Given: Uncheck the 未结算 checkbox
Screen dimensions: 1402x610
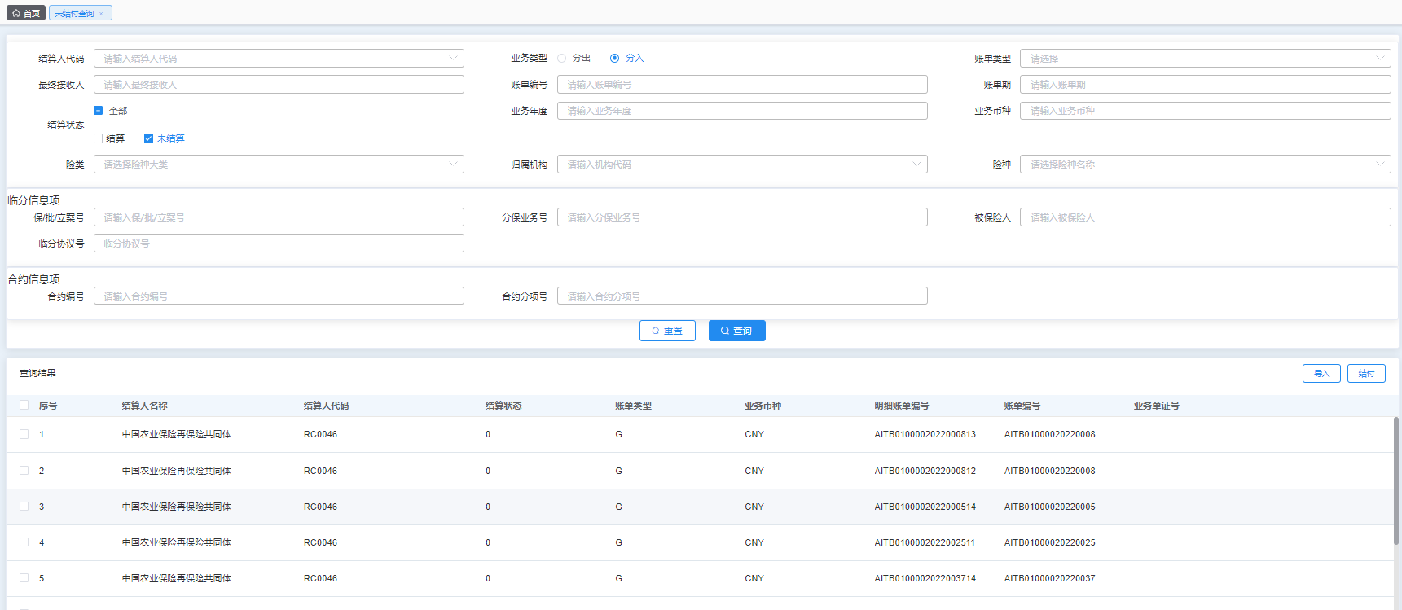Looking at the screenshot, I should click(x=149, y=138).
